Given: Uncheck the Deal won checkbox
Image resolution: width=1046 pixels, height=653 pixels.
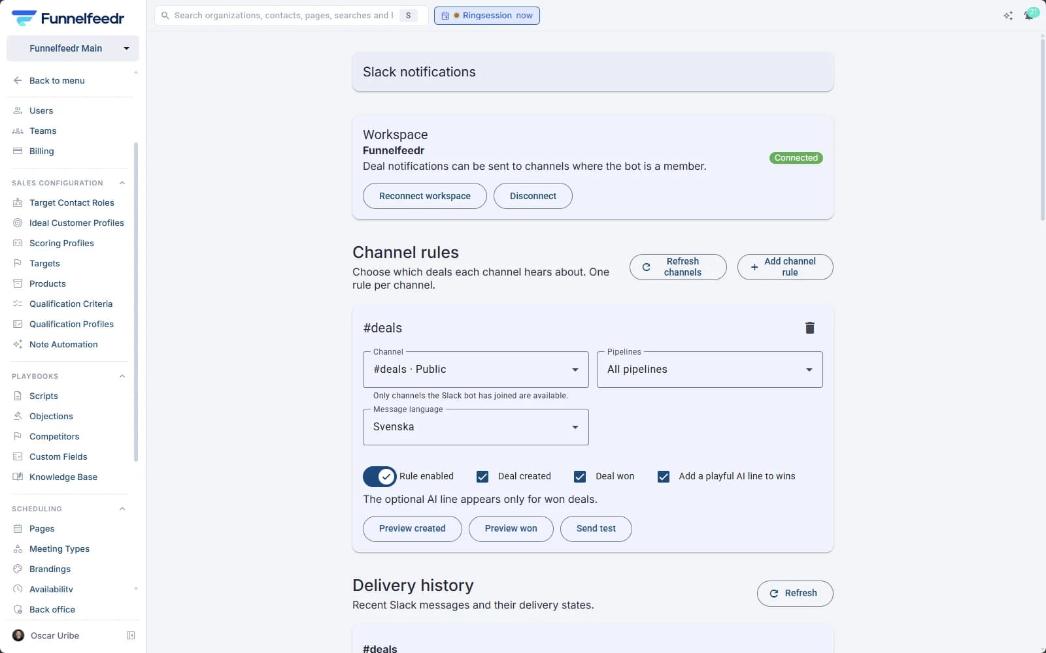Looking at the screenshot, I should pyautogui.click(x=580, y=477).
